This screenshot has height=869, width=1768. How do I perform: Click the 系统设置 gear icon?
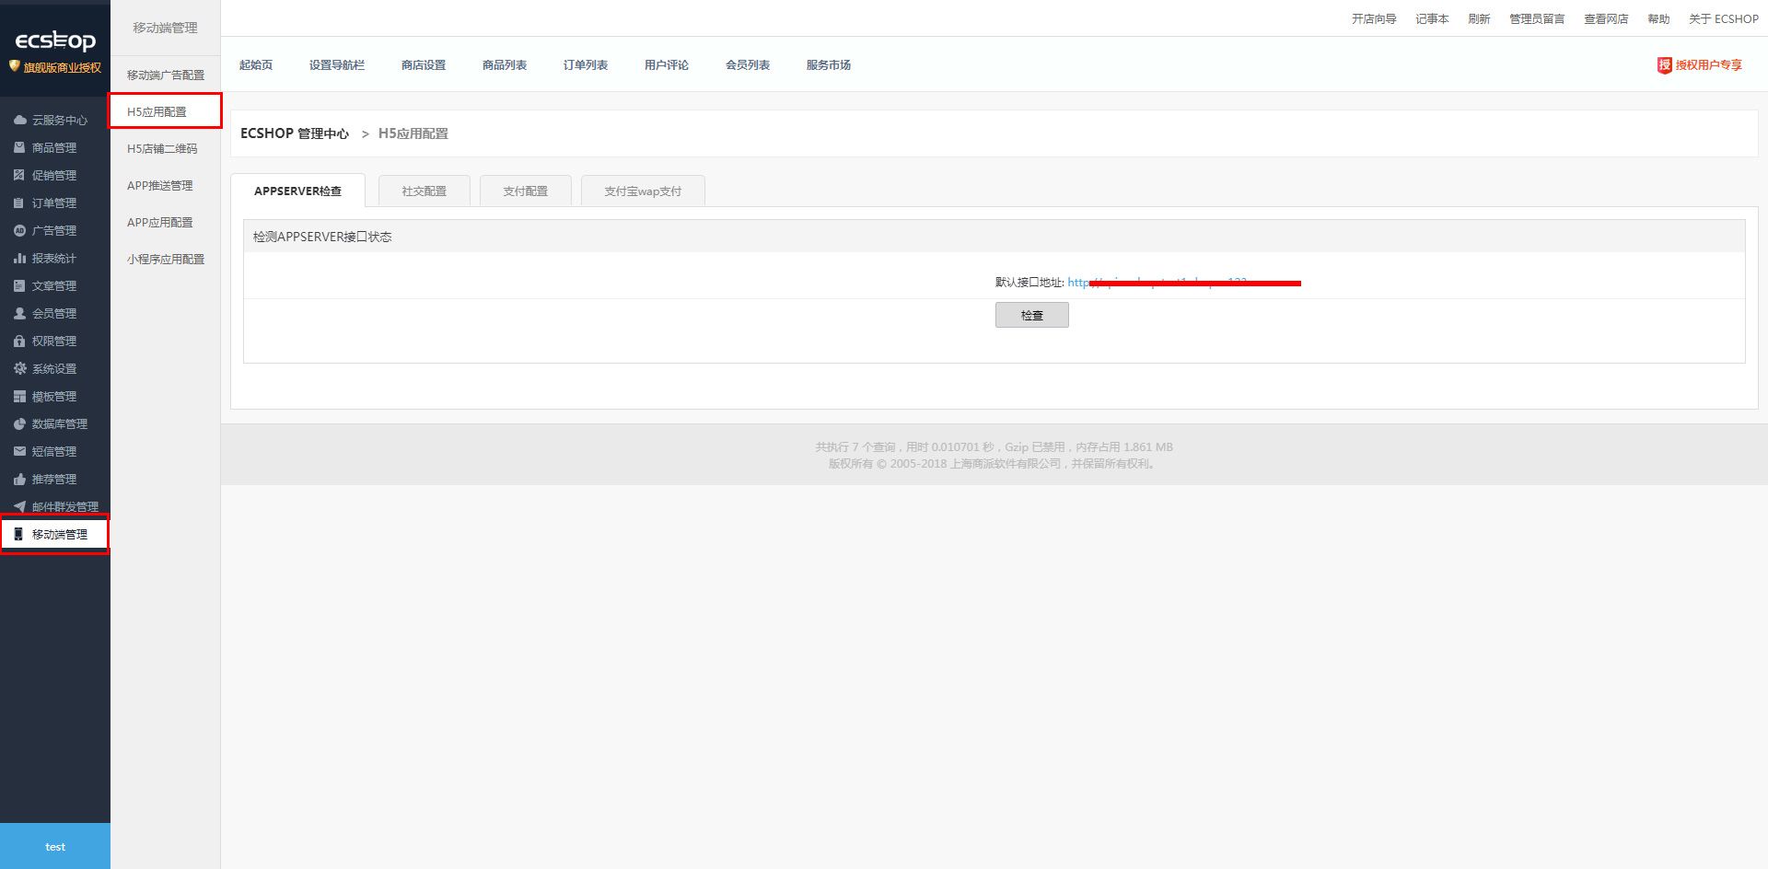(x=18, y=368)
